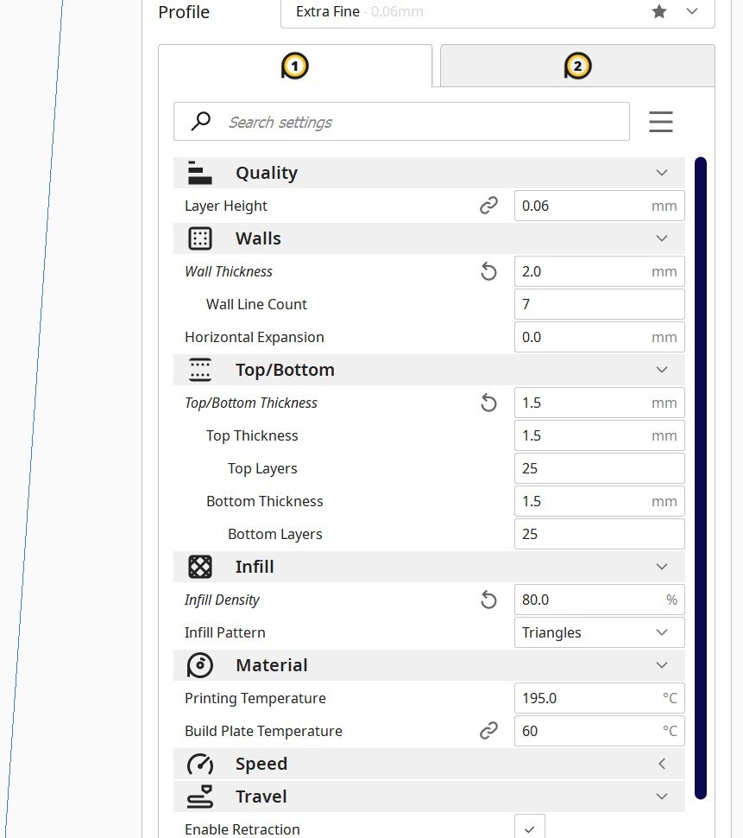Click the Travel section header label
Screen dimensions: 743x838
[x=261, y=797]
